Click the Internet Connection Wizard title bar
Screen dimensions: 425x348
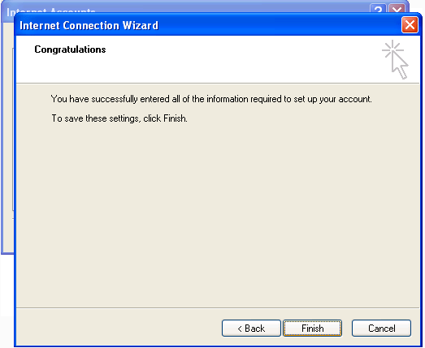click(x=206, y=25)
